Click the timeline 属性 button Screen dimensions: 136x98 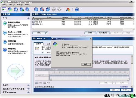coord(106,83)
